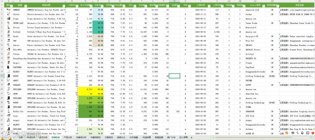Select column W header
This screenshot has height=140, width=315.
(174, 1)
